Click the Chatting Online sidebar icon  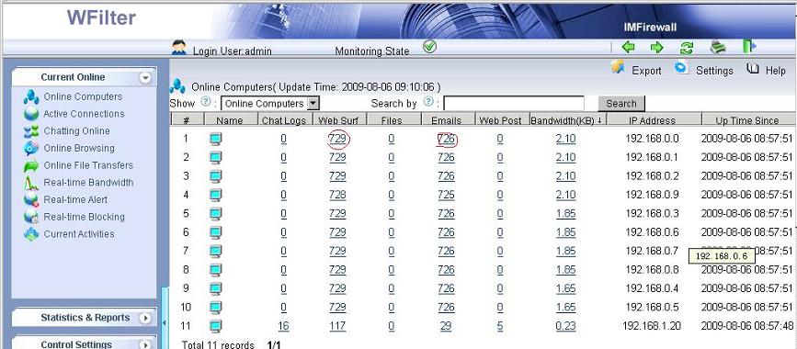pos(31,131)
